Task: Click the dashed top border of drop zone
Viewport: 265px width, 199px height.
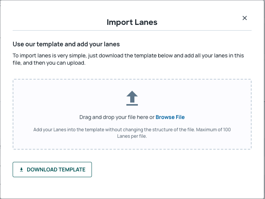Action: (132, 79)
